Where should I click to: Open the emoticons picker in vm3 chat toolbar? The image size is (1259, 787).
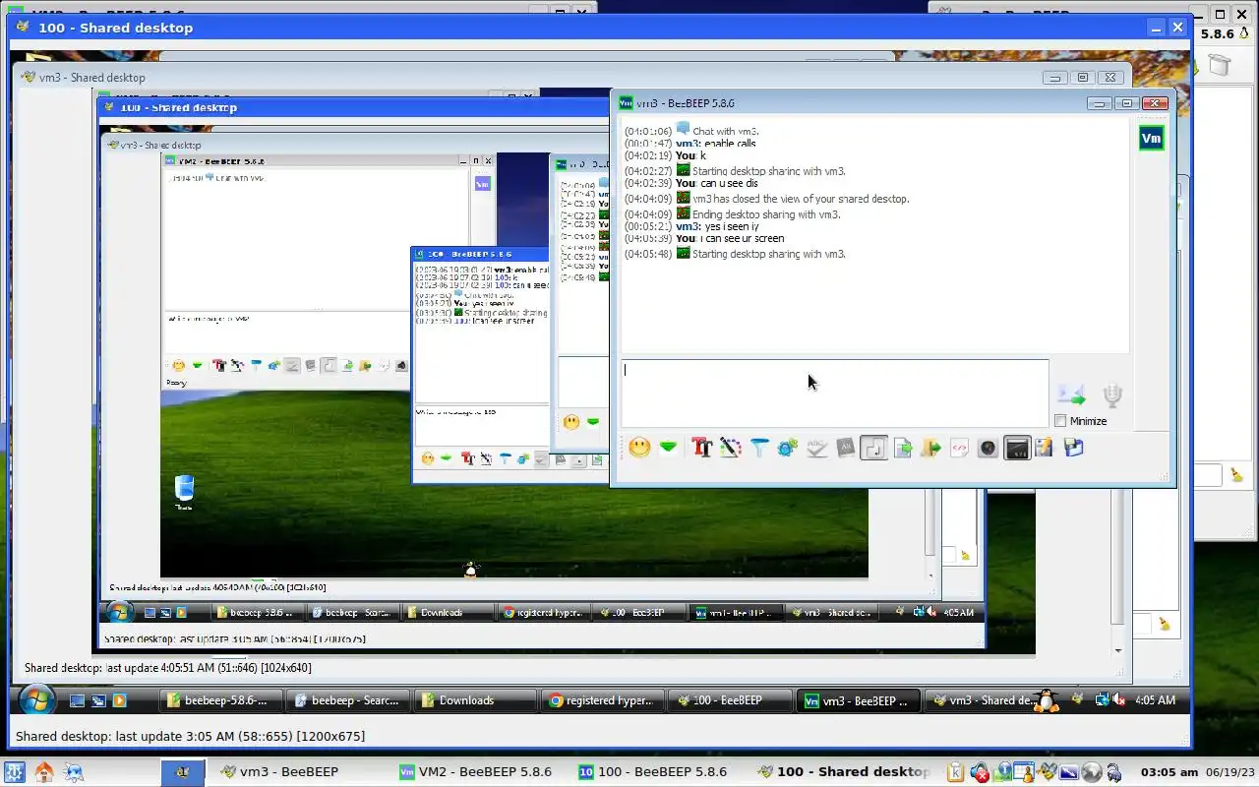click(639, 448)
